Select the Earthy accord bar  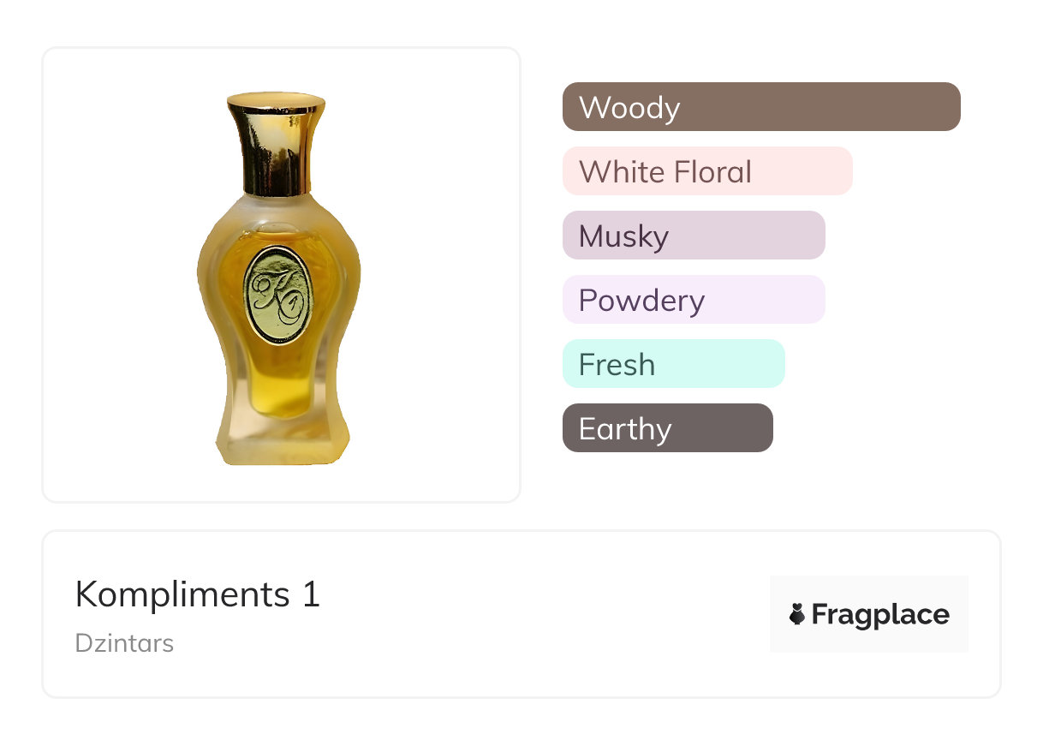click(667, 428)
